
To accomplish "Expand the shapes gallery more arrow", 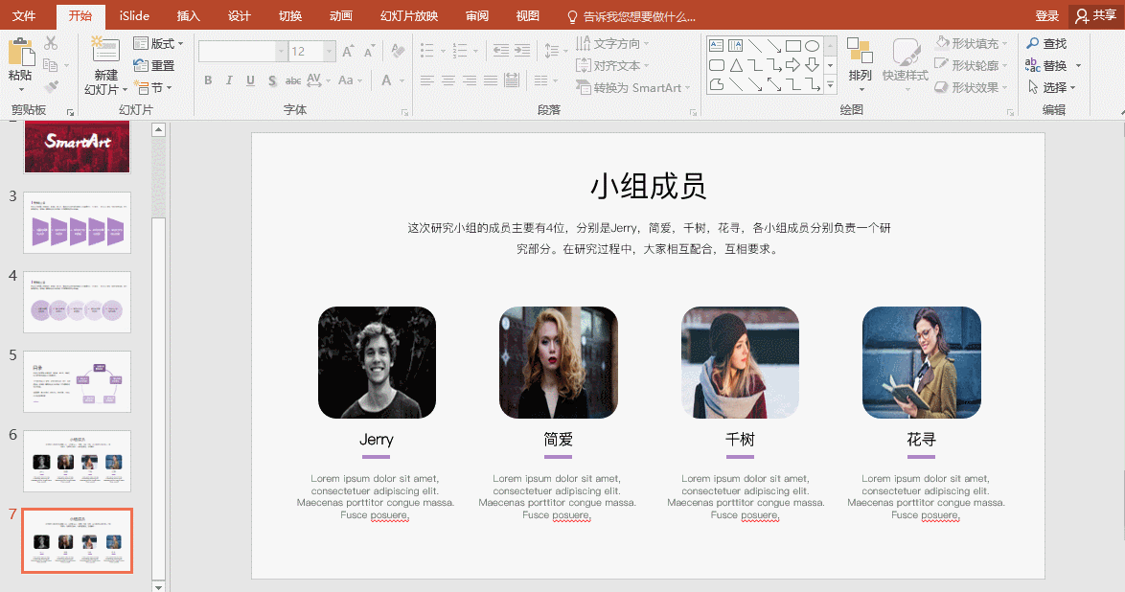I will tap(830, 84).
